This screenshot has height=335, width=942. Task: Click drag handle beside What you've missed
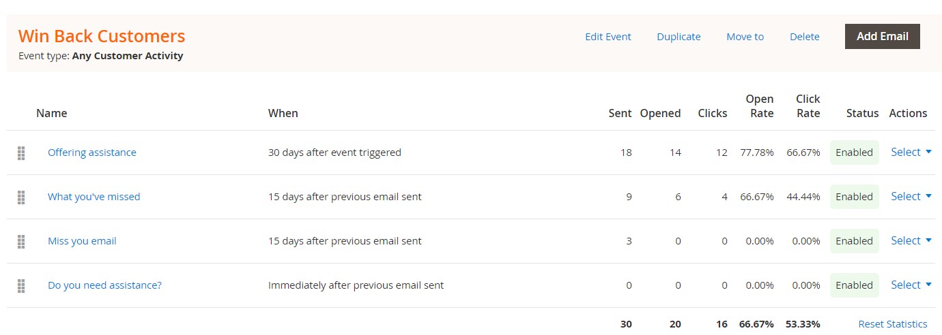pos(21,197)
